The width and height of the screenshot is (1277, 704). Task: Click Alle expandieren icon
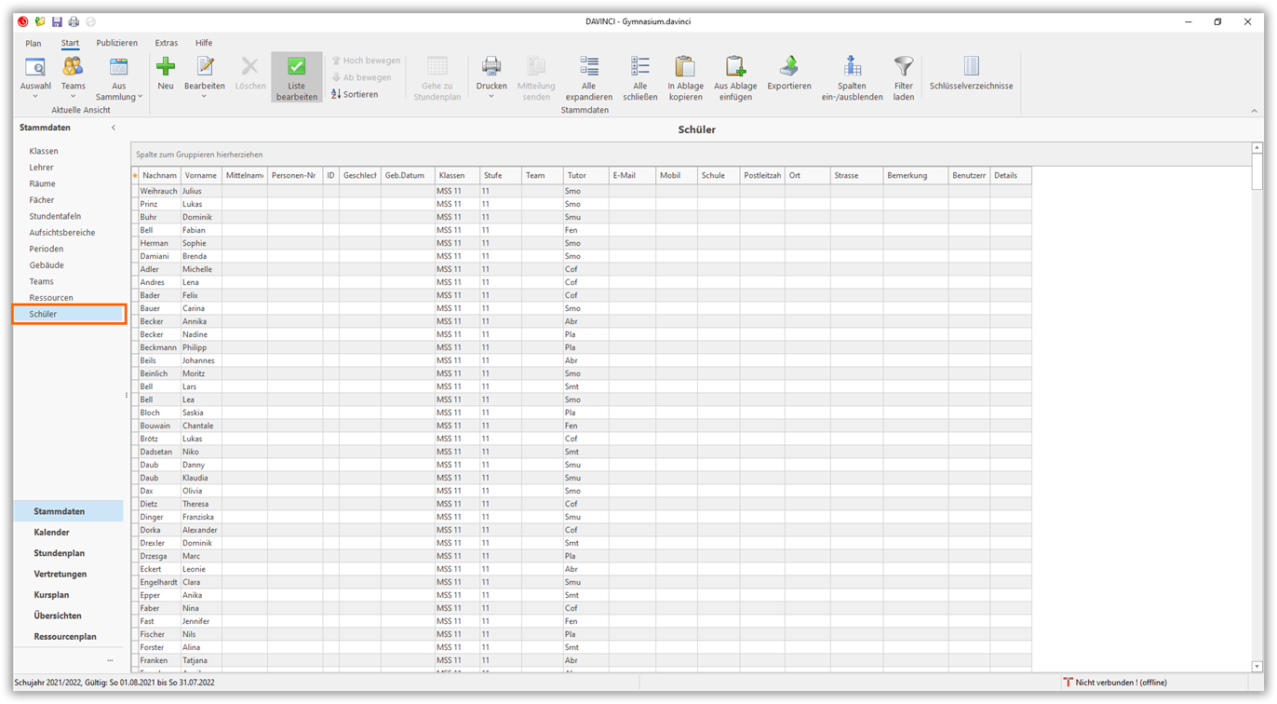pyautogui.click(x=588, y=67)
